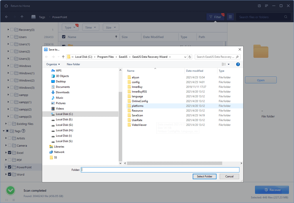
Task: Expand the Existing Files tree node
Action: click(6, 124)
